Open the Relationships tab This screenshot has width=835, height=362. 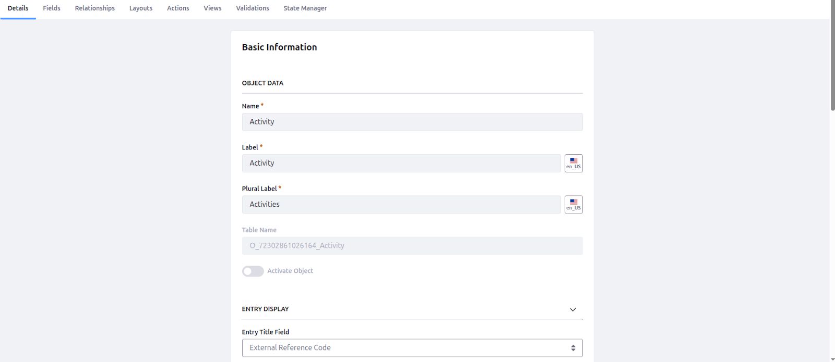(94, 8)
